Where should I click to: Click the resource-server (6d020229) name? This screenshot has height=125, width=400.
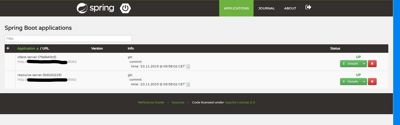[39, 75]
